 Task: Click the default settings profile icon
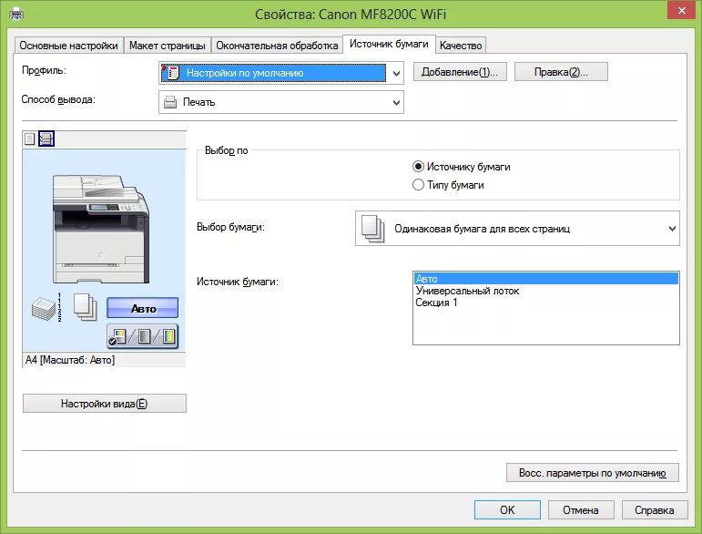(x=171, y=73)
